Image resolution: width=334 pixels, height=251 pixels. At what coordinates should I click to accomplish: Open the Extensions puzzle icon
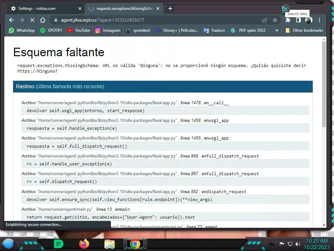click(288, 20)
